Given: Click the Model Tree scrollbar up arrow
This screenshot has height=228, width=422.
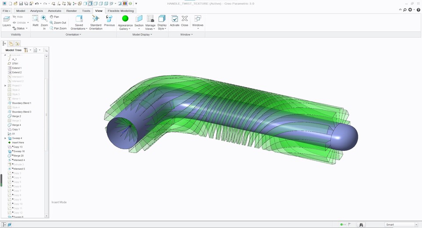Looking at the screenshot, I should [46, 57].
